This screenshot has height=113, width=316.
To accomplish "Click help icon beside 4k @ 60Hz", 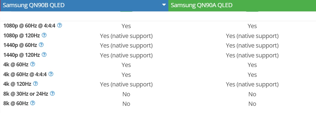I will point(33,64).
